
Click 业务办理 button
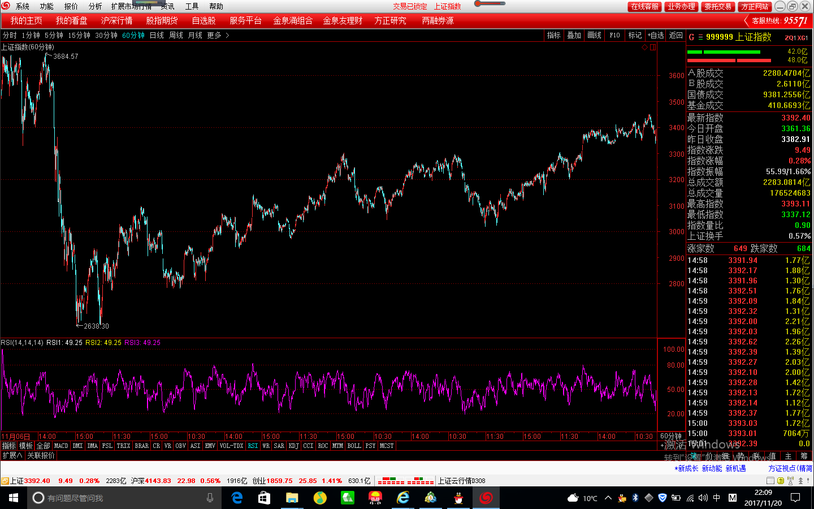(x=681, y=6)
